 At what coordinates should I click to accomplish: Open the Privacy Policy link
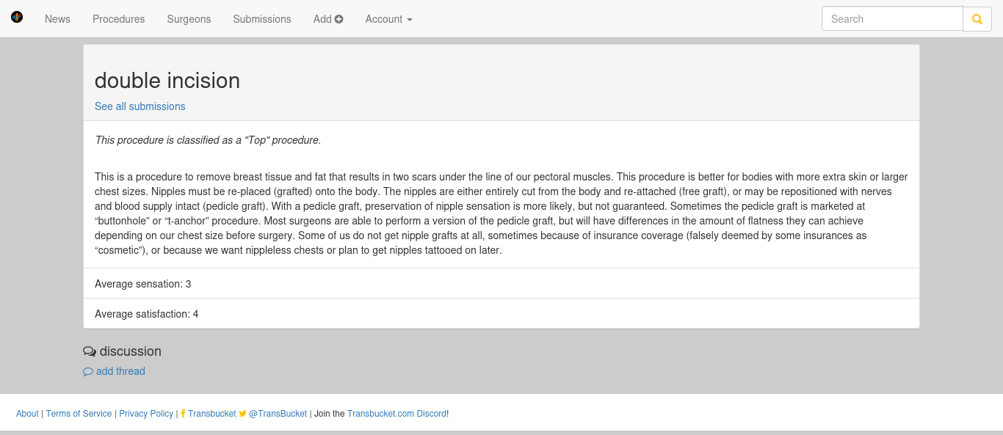pos(146,414)
